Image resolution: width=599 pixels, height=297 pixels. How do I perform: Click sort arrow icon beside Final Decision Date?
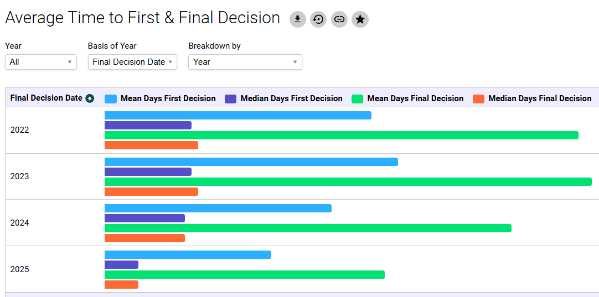pos(90,98)
